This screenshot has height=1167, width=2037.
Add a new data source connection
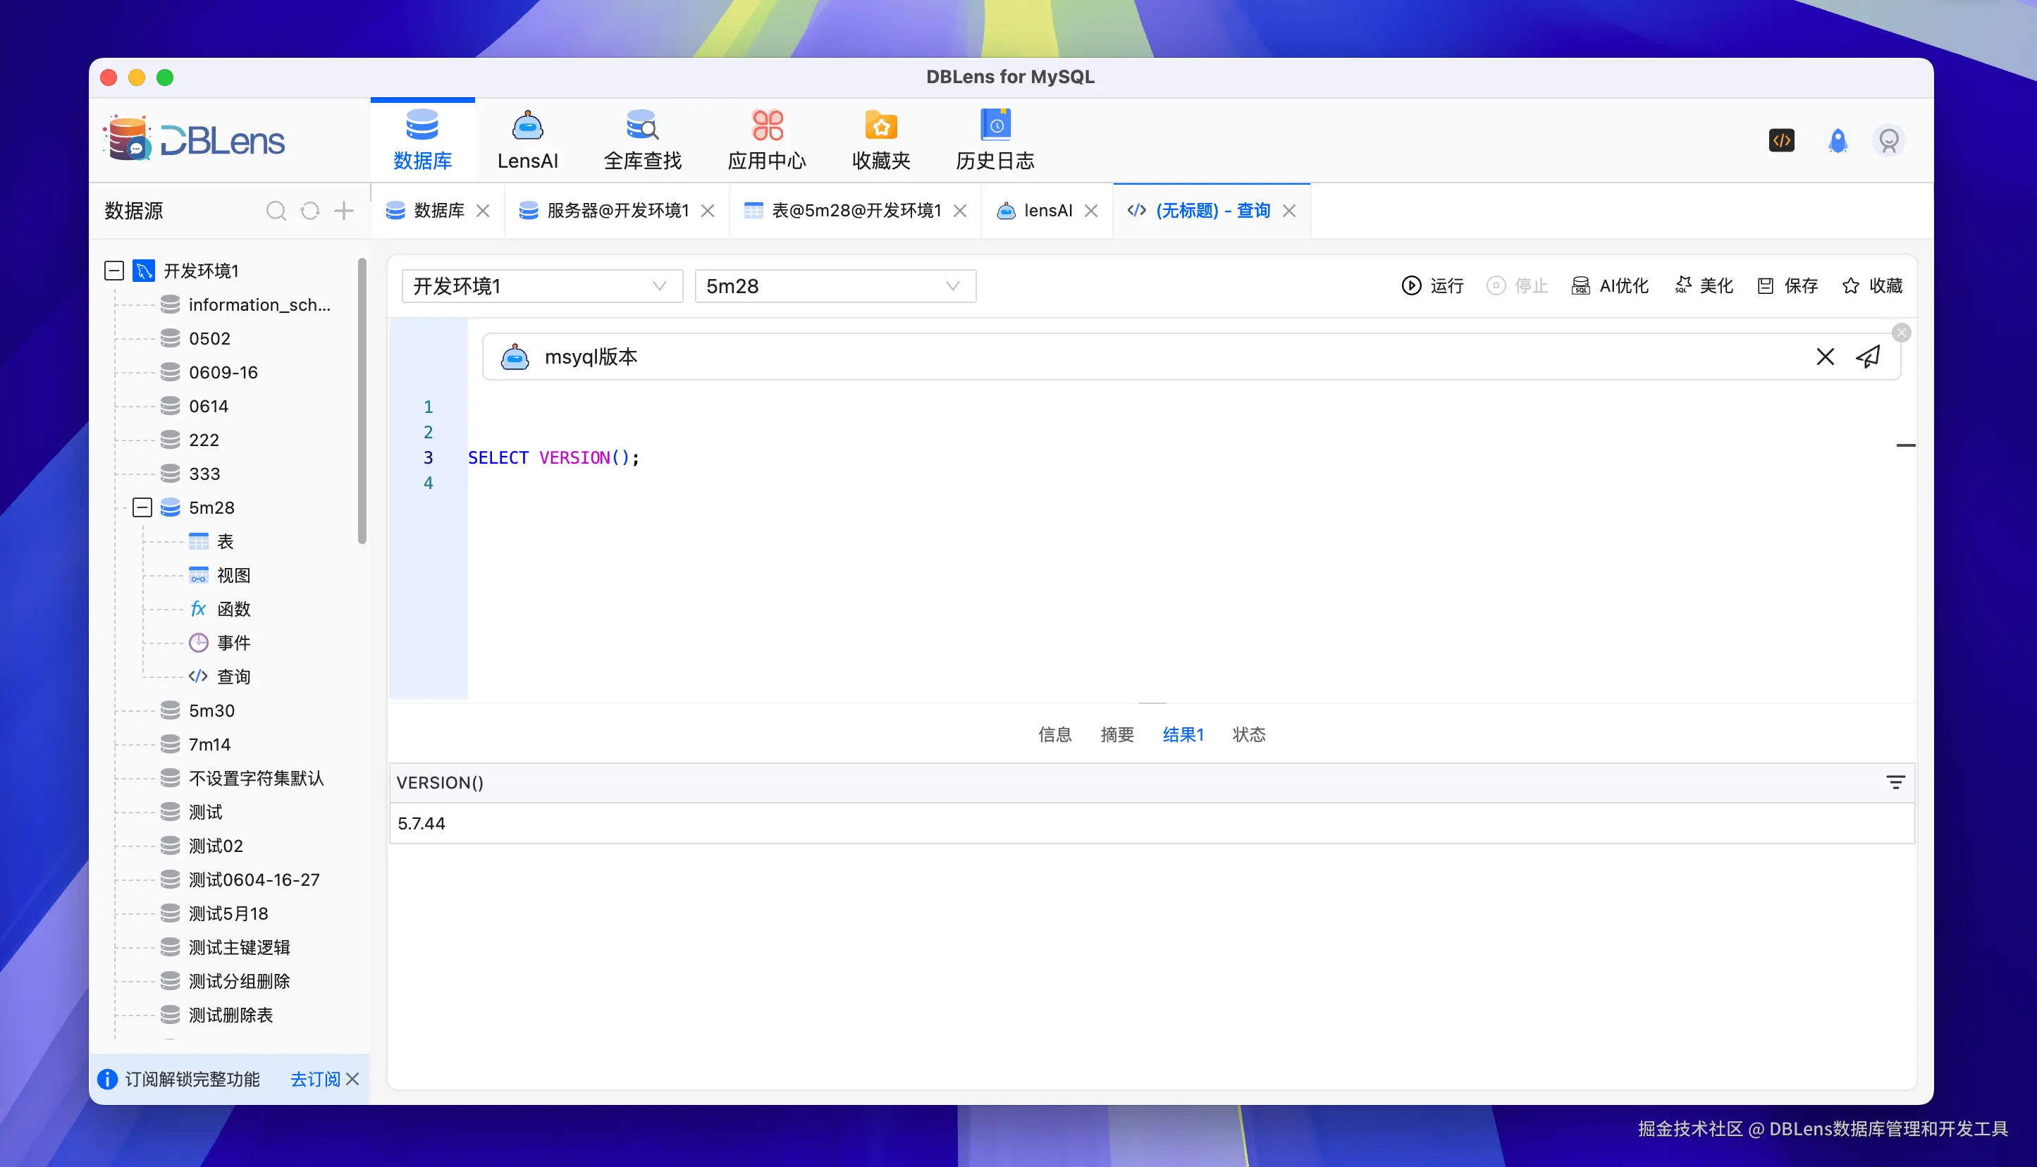tap(343, 211)
